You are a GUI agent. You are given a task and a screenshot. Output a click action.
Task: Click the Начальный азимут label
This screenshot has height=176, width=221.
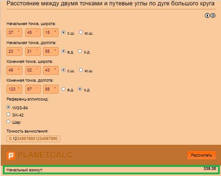(25, 170)
